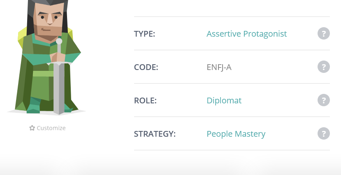This screenshot has width=341, height=175.
Task: Open the Assertive Protagonist type link
Action: [x=247, y=34]
